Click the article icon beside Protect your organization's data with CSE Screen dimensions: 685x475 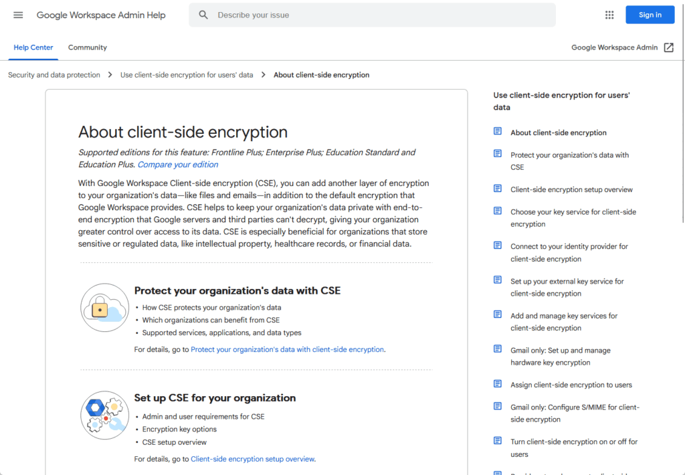(x=498, y=153)
